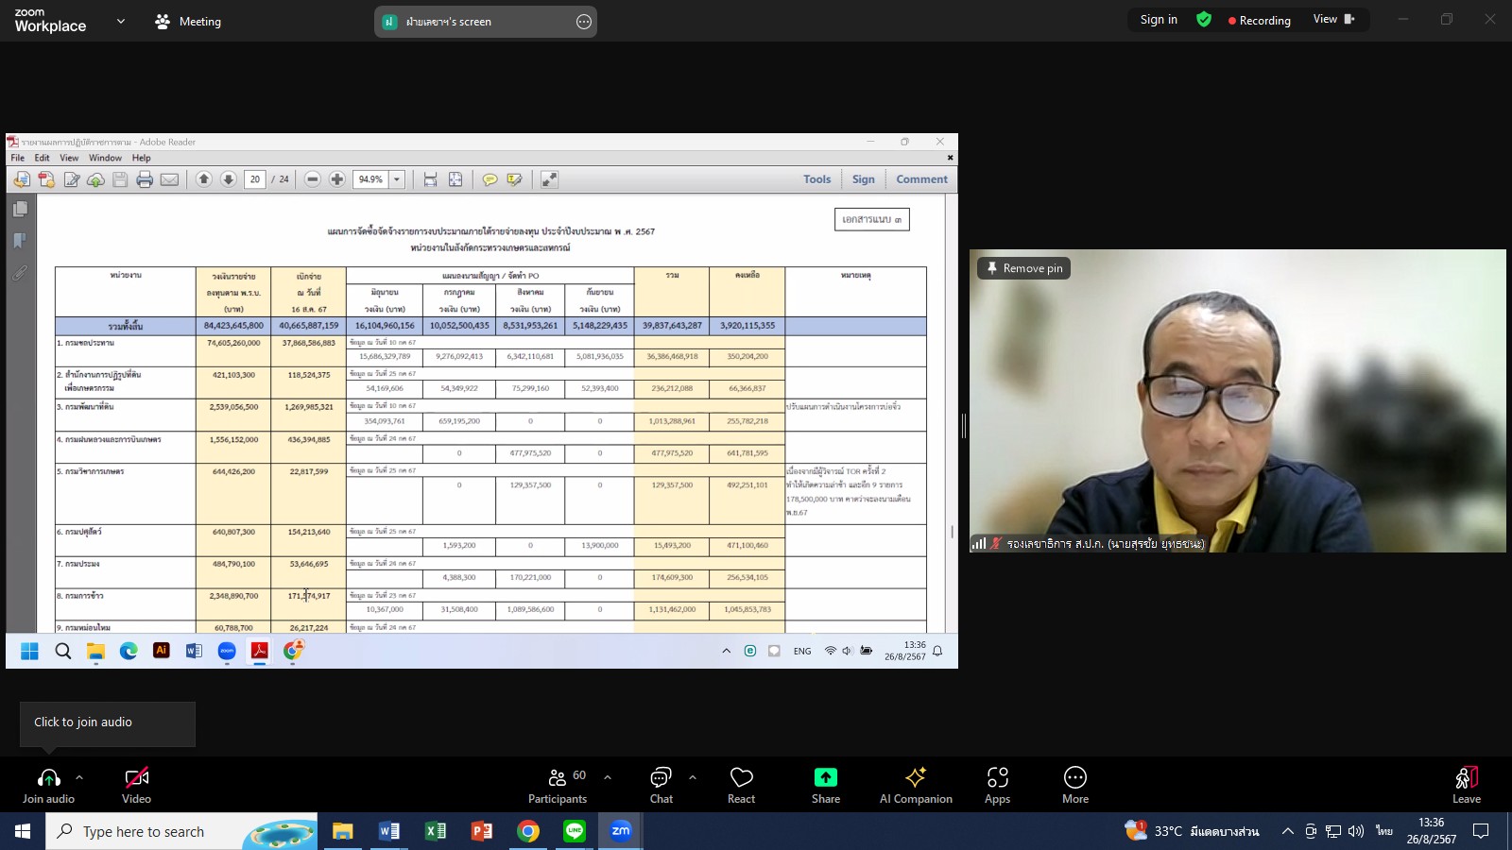Click the 33°C weather widget
Image resolution: width=1512 pixels, height=850 pixels.
click(x=1191, y=831)
